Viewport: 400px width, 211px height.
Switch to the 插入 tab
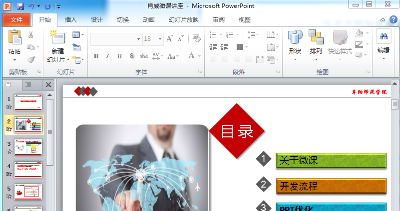pyautogui.click(x=70, y=20)
